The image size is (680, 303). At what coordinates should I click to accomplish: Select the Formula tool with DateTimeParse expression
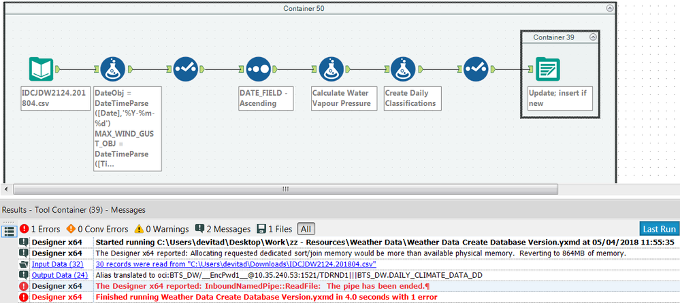(113, 69)
